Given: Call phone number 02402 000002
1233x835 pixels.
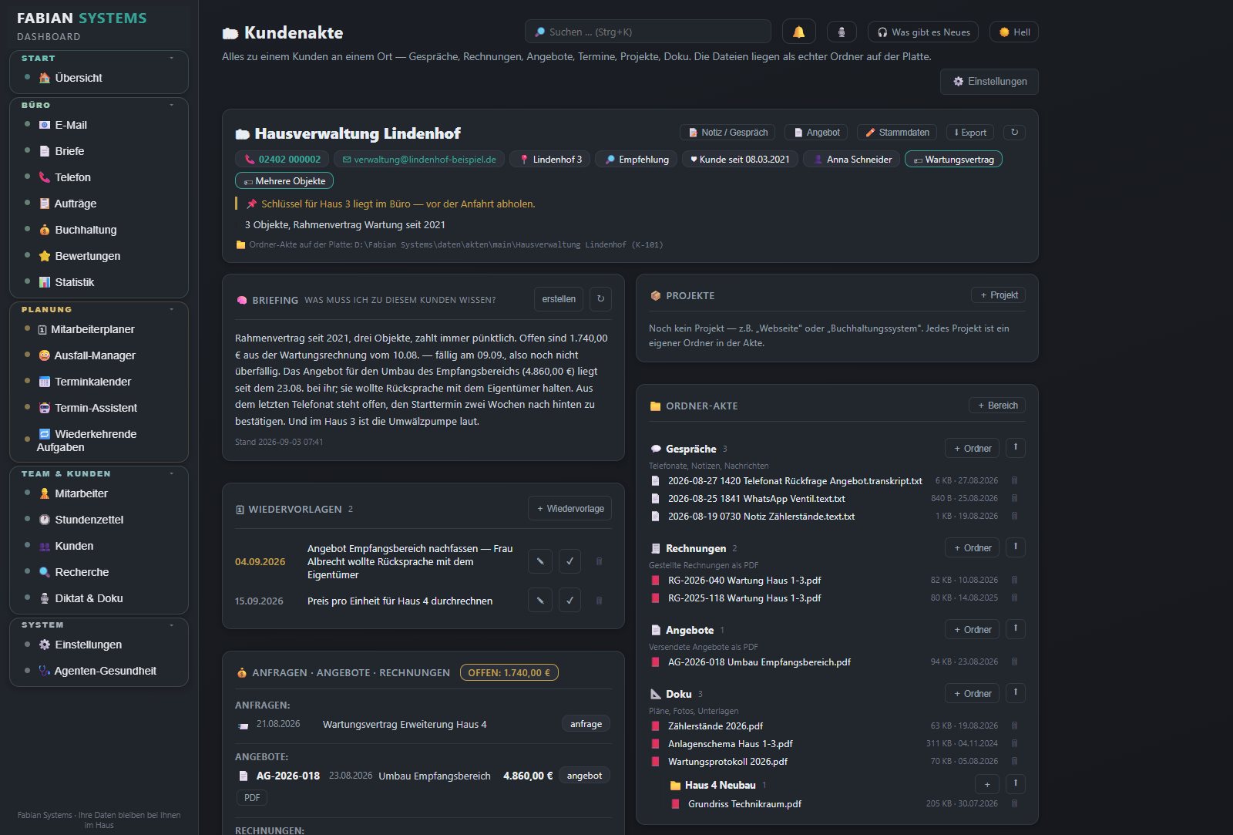Looking at the screenshot, I should point(282,160).
